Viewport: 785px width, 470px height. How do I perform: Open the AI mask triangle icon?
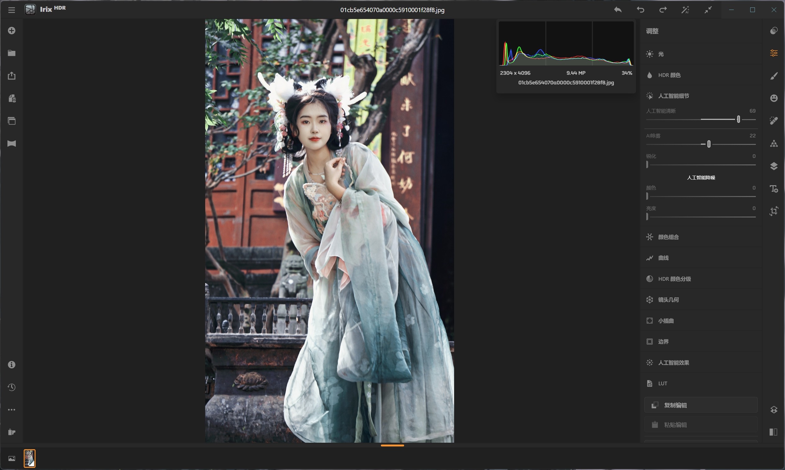click(774, 143)
